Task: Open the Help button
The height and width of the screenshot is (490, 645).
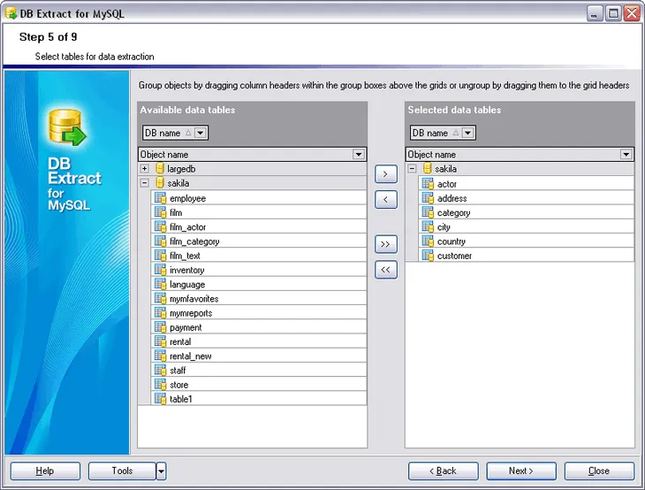Action: point(45,471)
